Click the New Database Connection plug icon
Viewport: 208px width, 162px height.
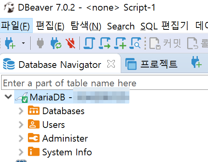point(10,43)
